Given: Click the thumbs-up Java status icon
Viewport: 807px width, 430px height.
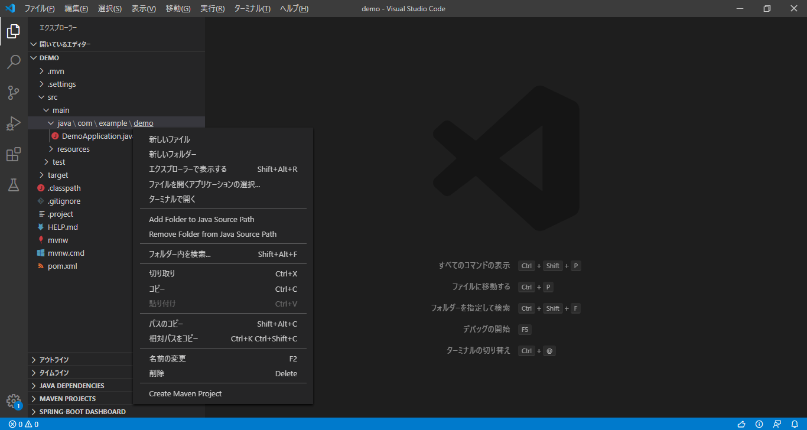Looking at the screenshot, I should [741, 424].
